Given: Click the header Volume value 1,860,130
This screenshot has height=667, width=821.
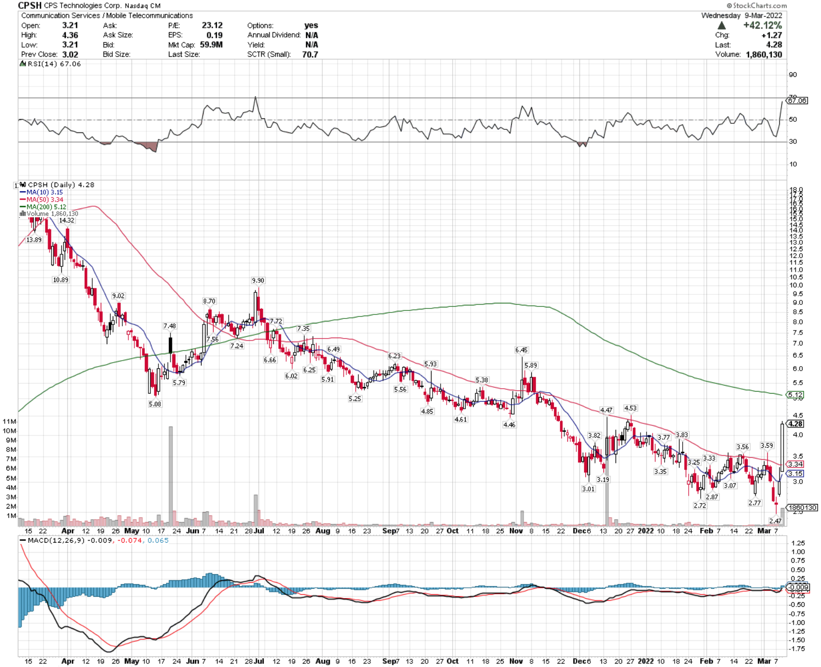Looking at the screenshot, I should [763, 54].
